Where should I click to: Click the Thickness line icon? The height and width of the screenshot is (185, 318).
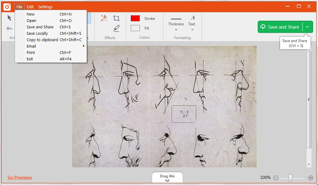[176, 19]
